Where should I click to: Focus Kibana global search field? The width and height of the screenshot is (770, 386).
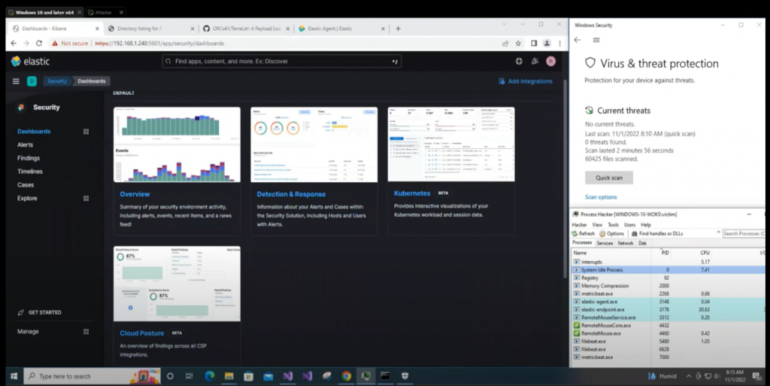click(282, 62)
